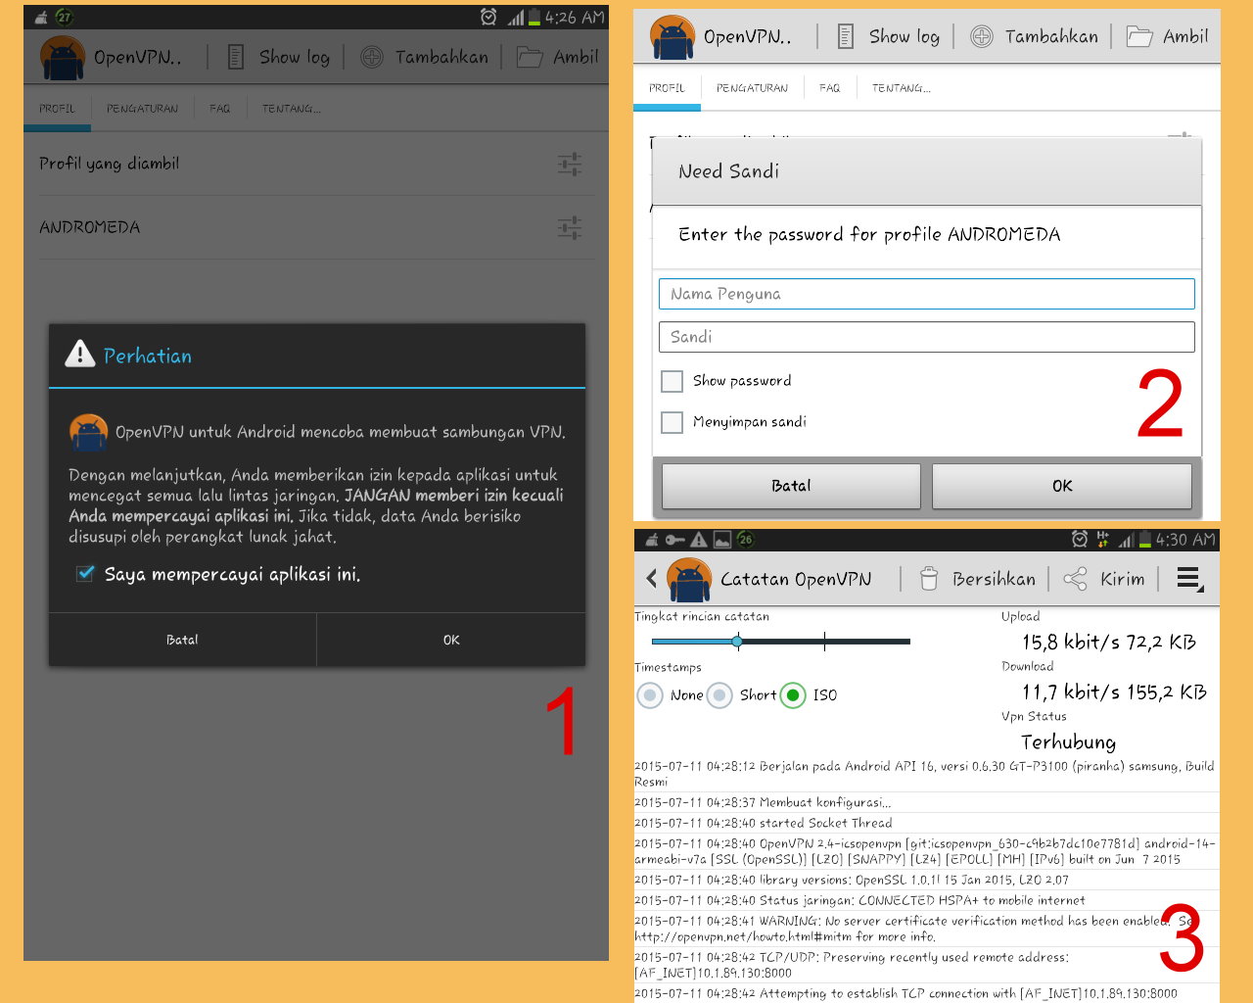The width and height of the screenshot is (1253, 1003).
Task: Switch to FAQ tab in screenshot 2
Action: point(830,88)
